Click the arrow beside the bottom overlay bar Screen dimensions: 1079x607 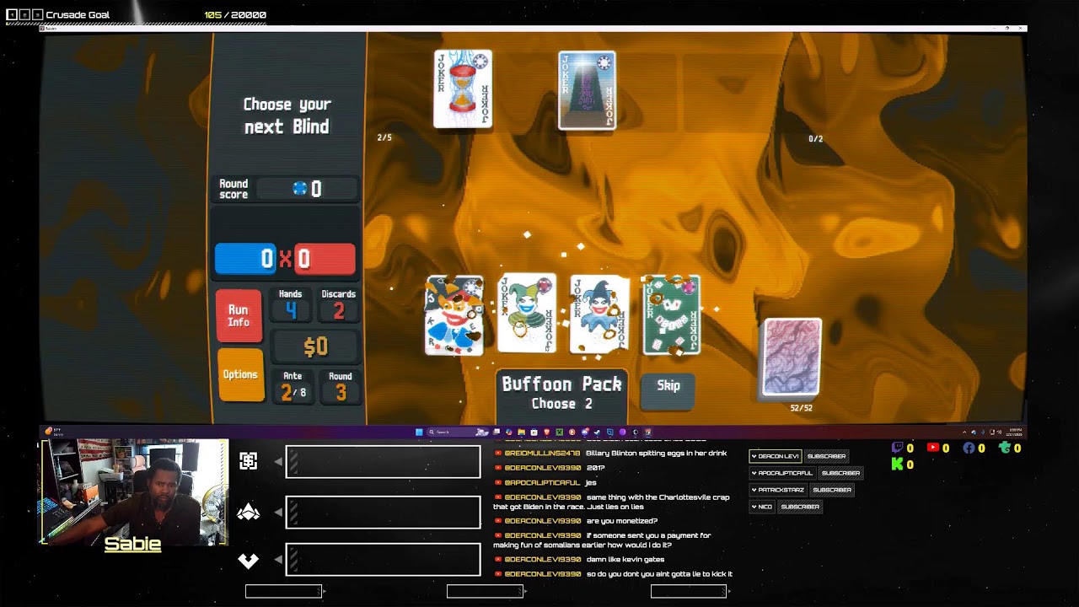tap(278, 561)
